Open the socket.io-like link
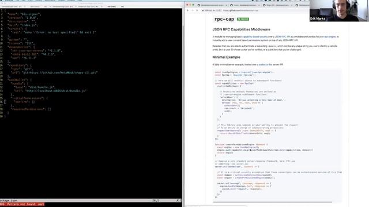The width and height of the screenshot is (369, 207). [x=265, y=64]
